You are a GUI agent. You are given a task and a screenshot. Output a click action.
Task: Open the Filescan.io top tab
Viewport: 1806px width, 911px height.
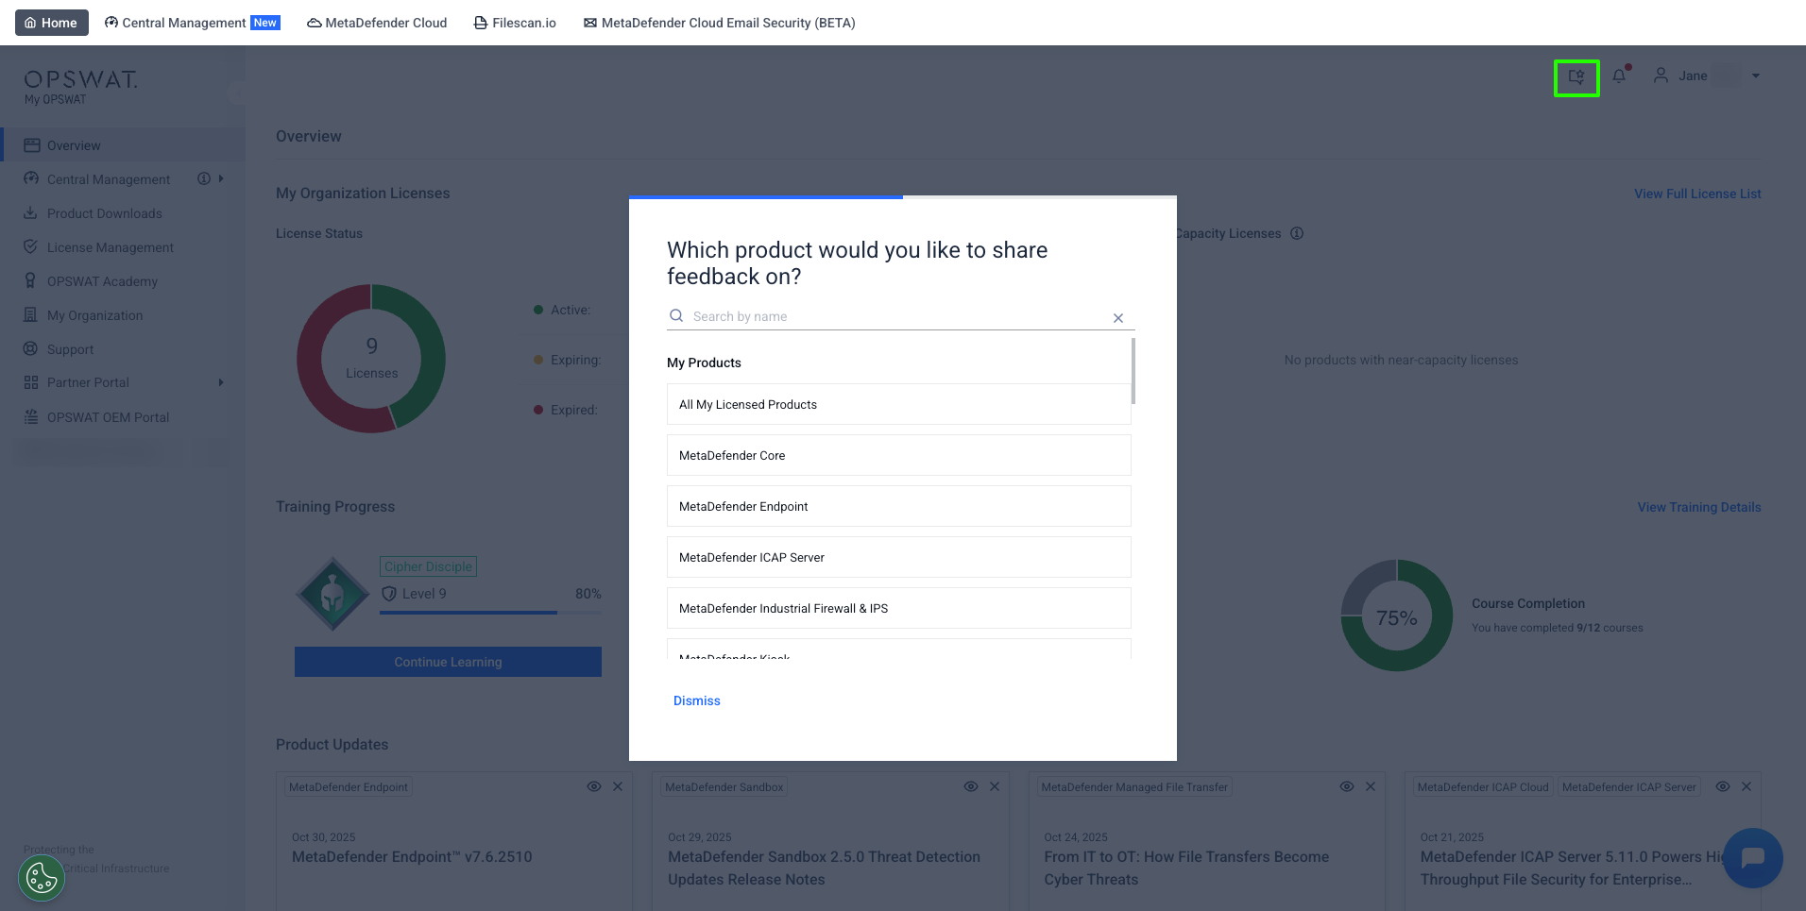(515, 23)
